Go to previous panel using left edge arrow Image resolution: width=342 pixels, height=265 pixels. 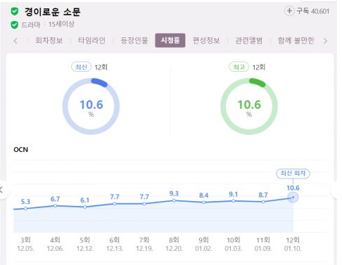coord(2,189)
